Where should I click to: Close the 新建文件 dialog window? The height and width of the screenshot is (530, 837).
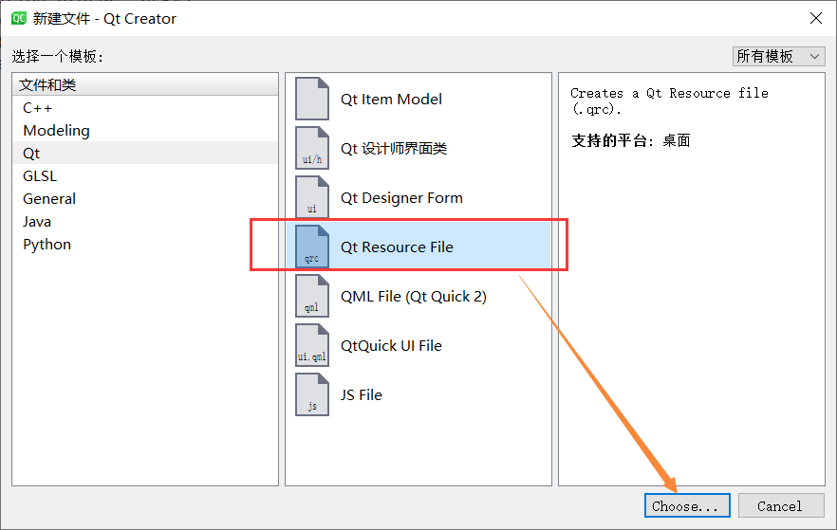tap(816, 18)
